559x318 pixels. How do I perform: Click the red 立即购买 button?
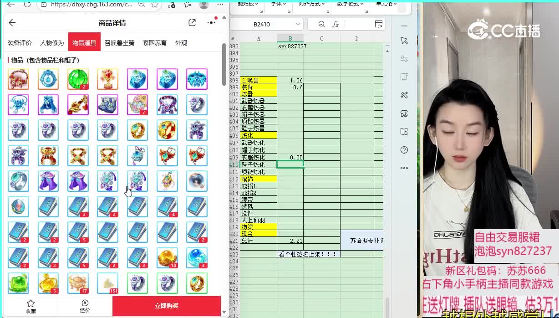(x=167, y=306)
